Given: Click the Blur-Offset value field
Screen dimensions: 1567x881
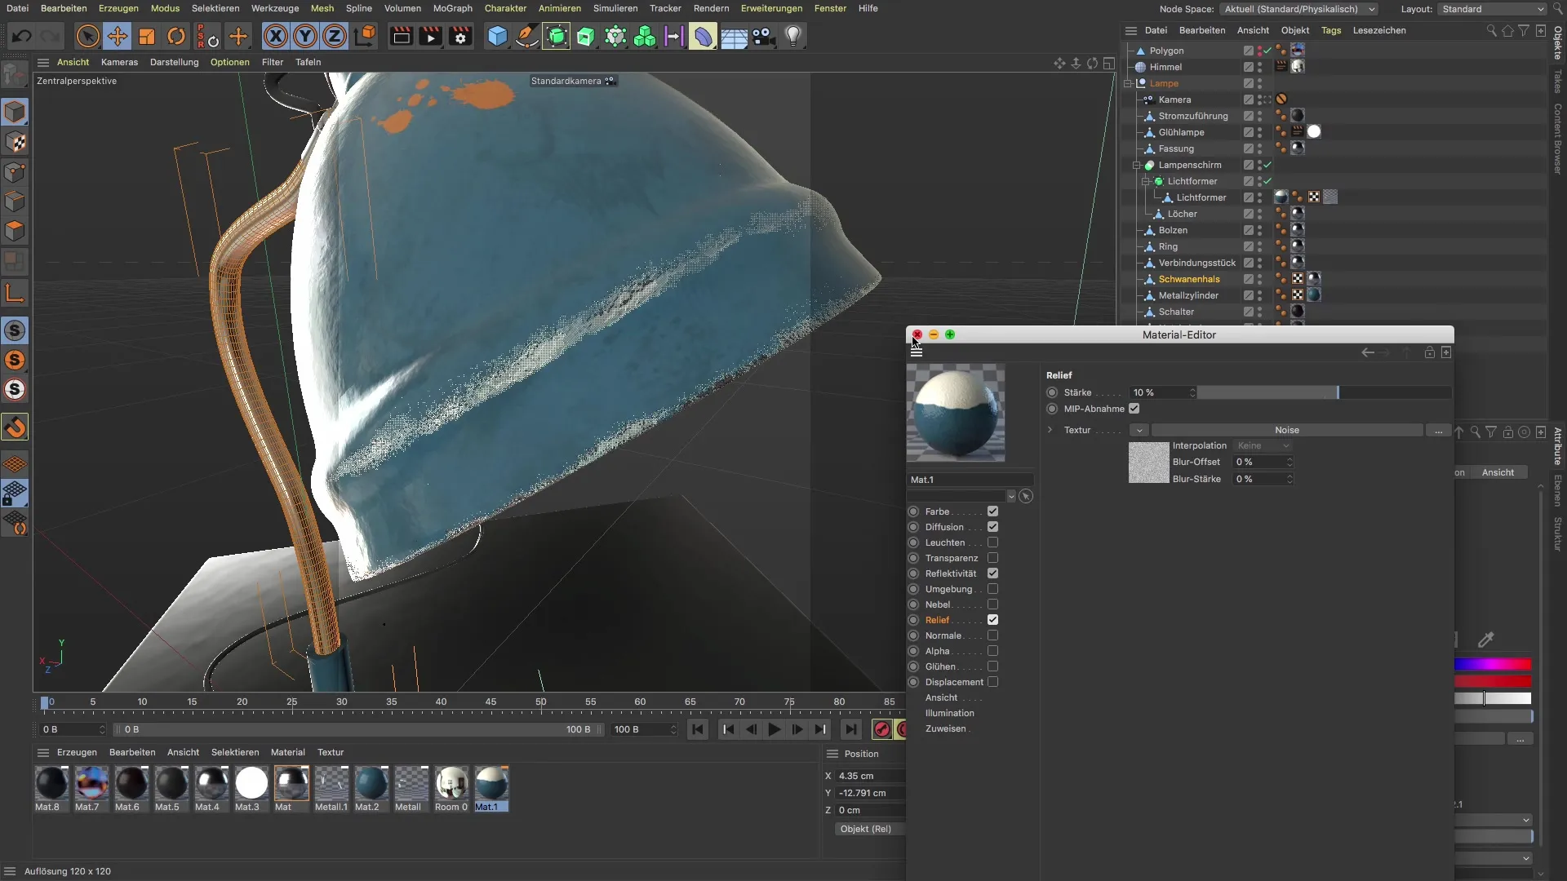Looking at the screenshot, I should coord(1263,462).
